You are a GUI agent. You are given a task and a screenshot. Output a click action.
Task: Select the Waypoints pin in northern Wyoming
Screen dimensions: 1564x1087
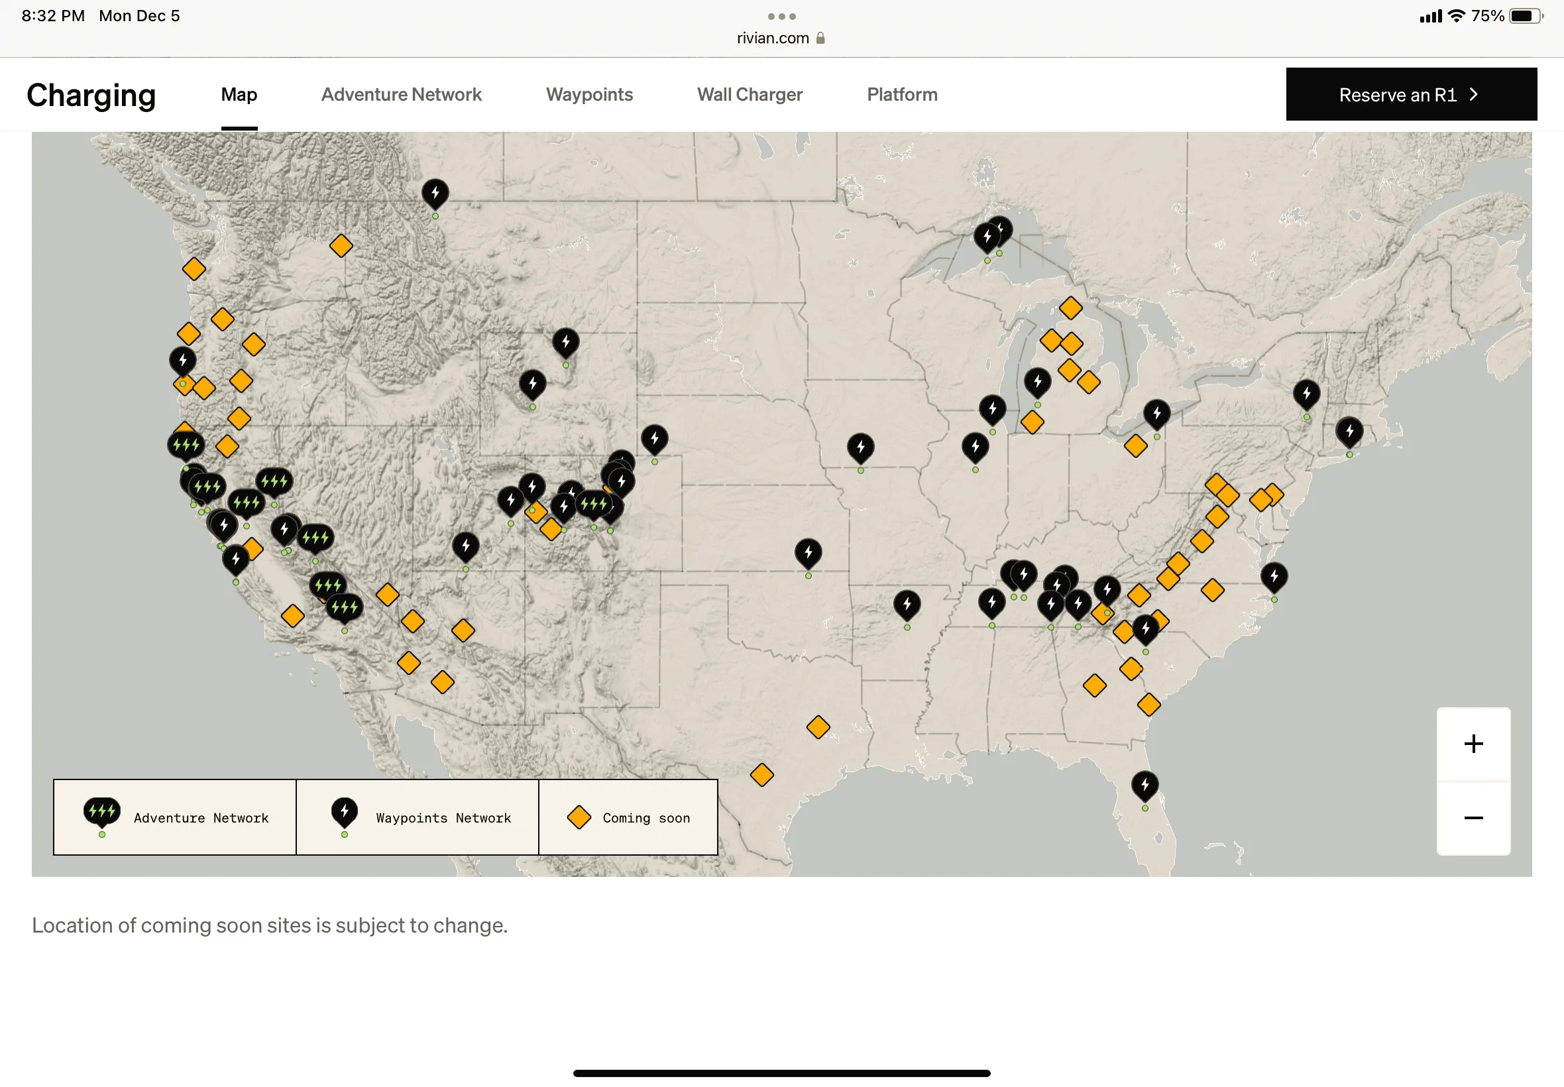(x=566, y=343)
